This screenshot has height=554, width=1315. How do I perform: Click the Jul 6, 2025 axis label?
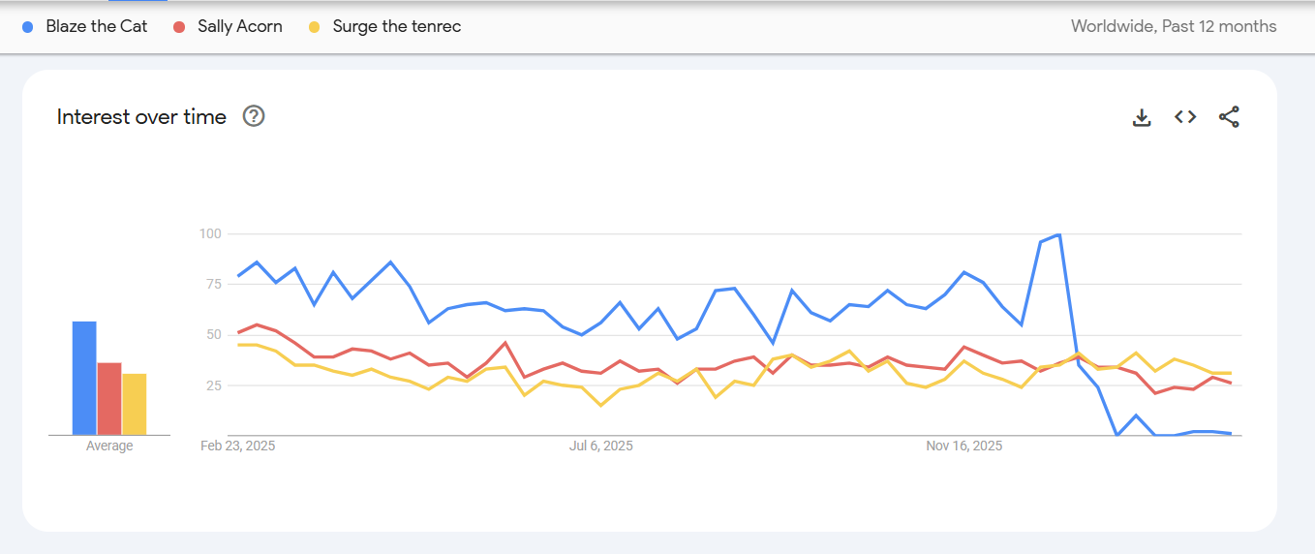pos(601,446)
